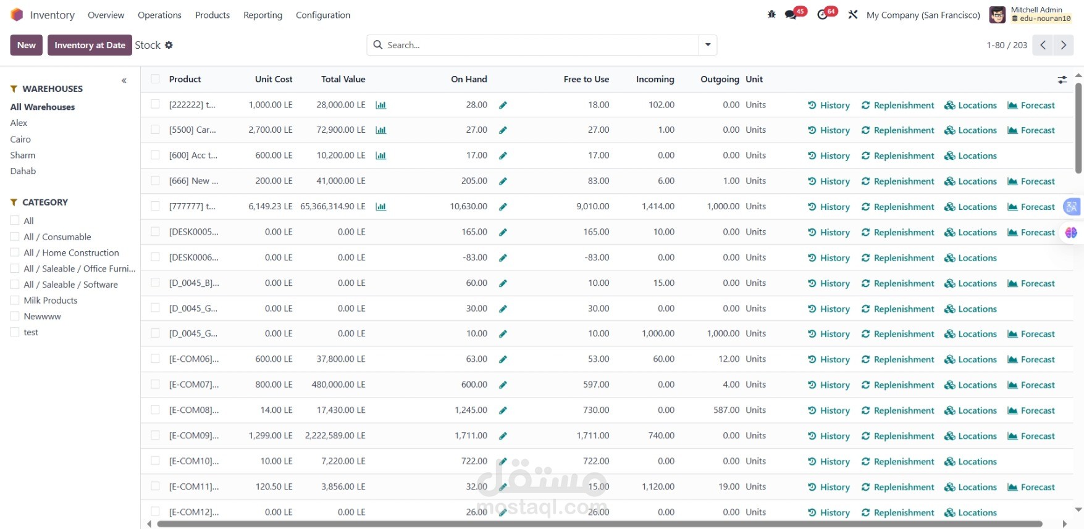Click pencil edit icon for [5500] Car row
Screen dimensions: 1084x529
click(x=503, y=130)
